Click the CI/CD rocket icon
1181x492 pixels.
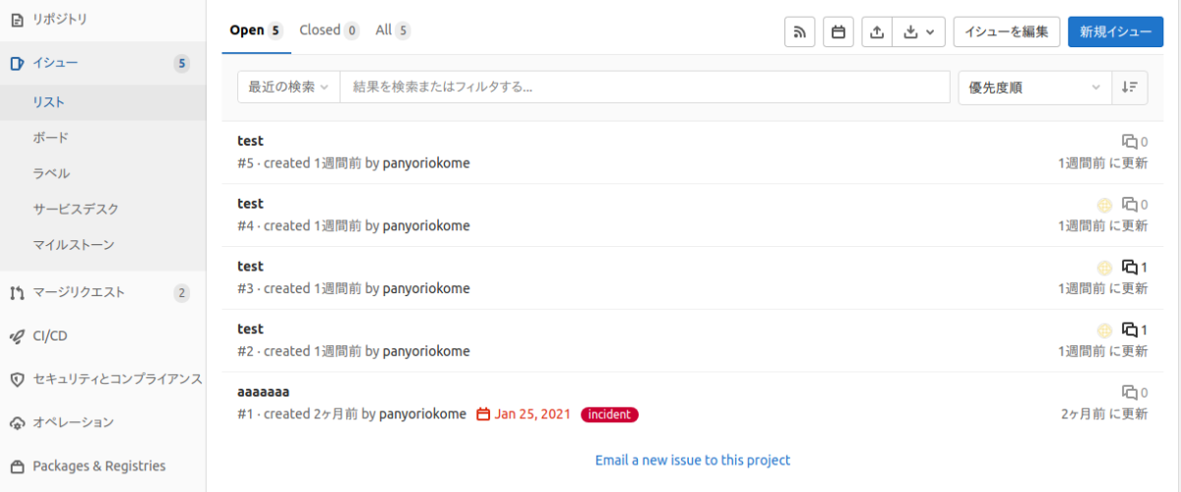coord(16,336)
